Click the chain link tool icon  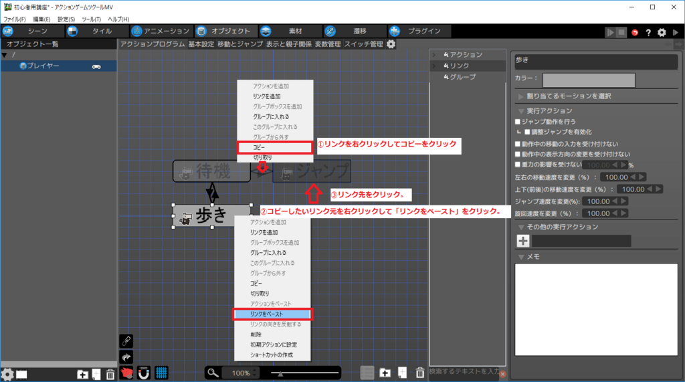coord(126,341)
